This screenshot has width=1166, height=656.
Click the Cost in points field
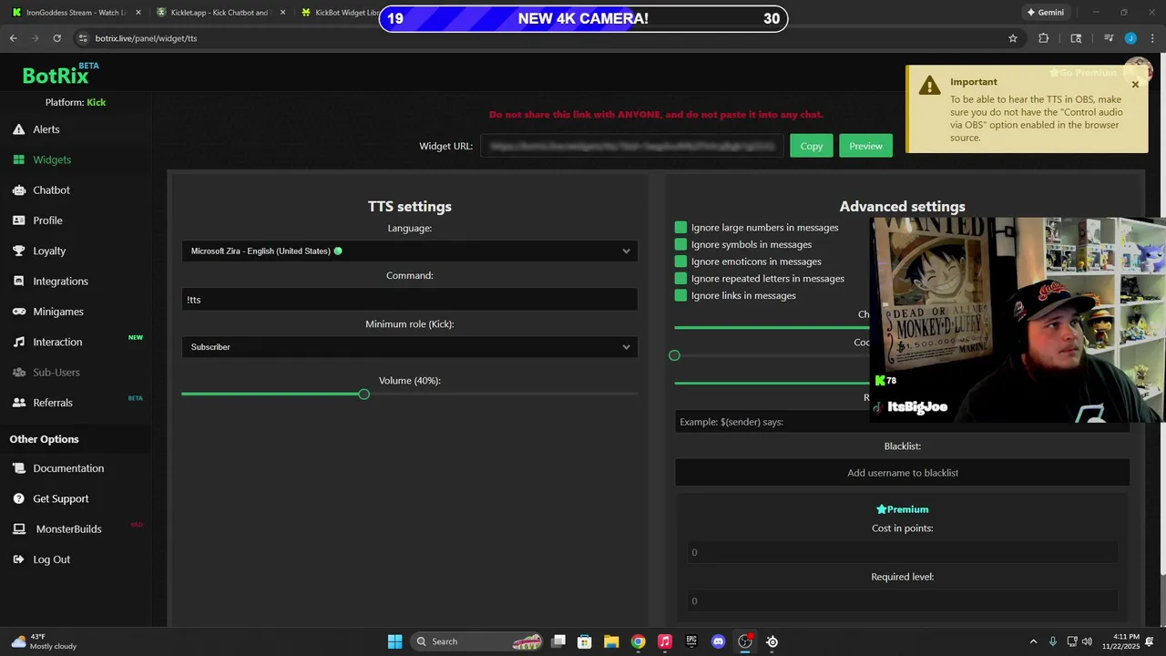pos(903,552)
